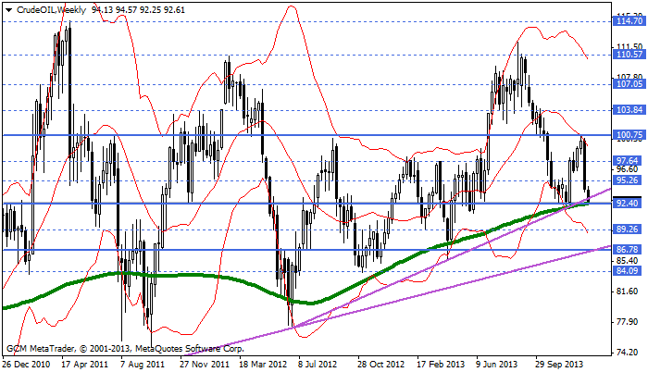Select the 84.09 price level tag
Screen dimensions: 648x372
click(x=628, y=271)
